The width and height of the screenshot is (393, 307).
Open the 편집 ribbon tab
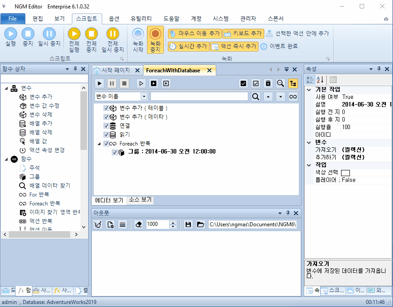click(x=38, y=19)
